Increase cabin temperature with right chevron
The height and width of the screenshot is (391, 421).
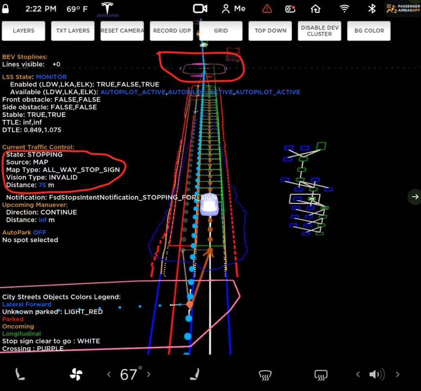[x=149, y=374]
